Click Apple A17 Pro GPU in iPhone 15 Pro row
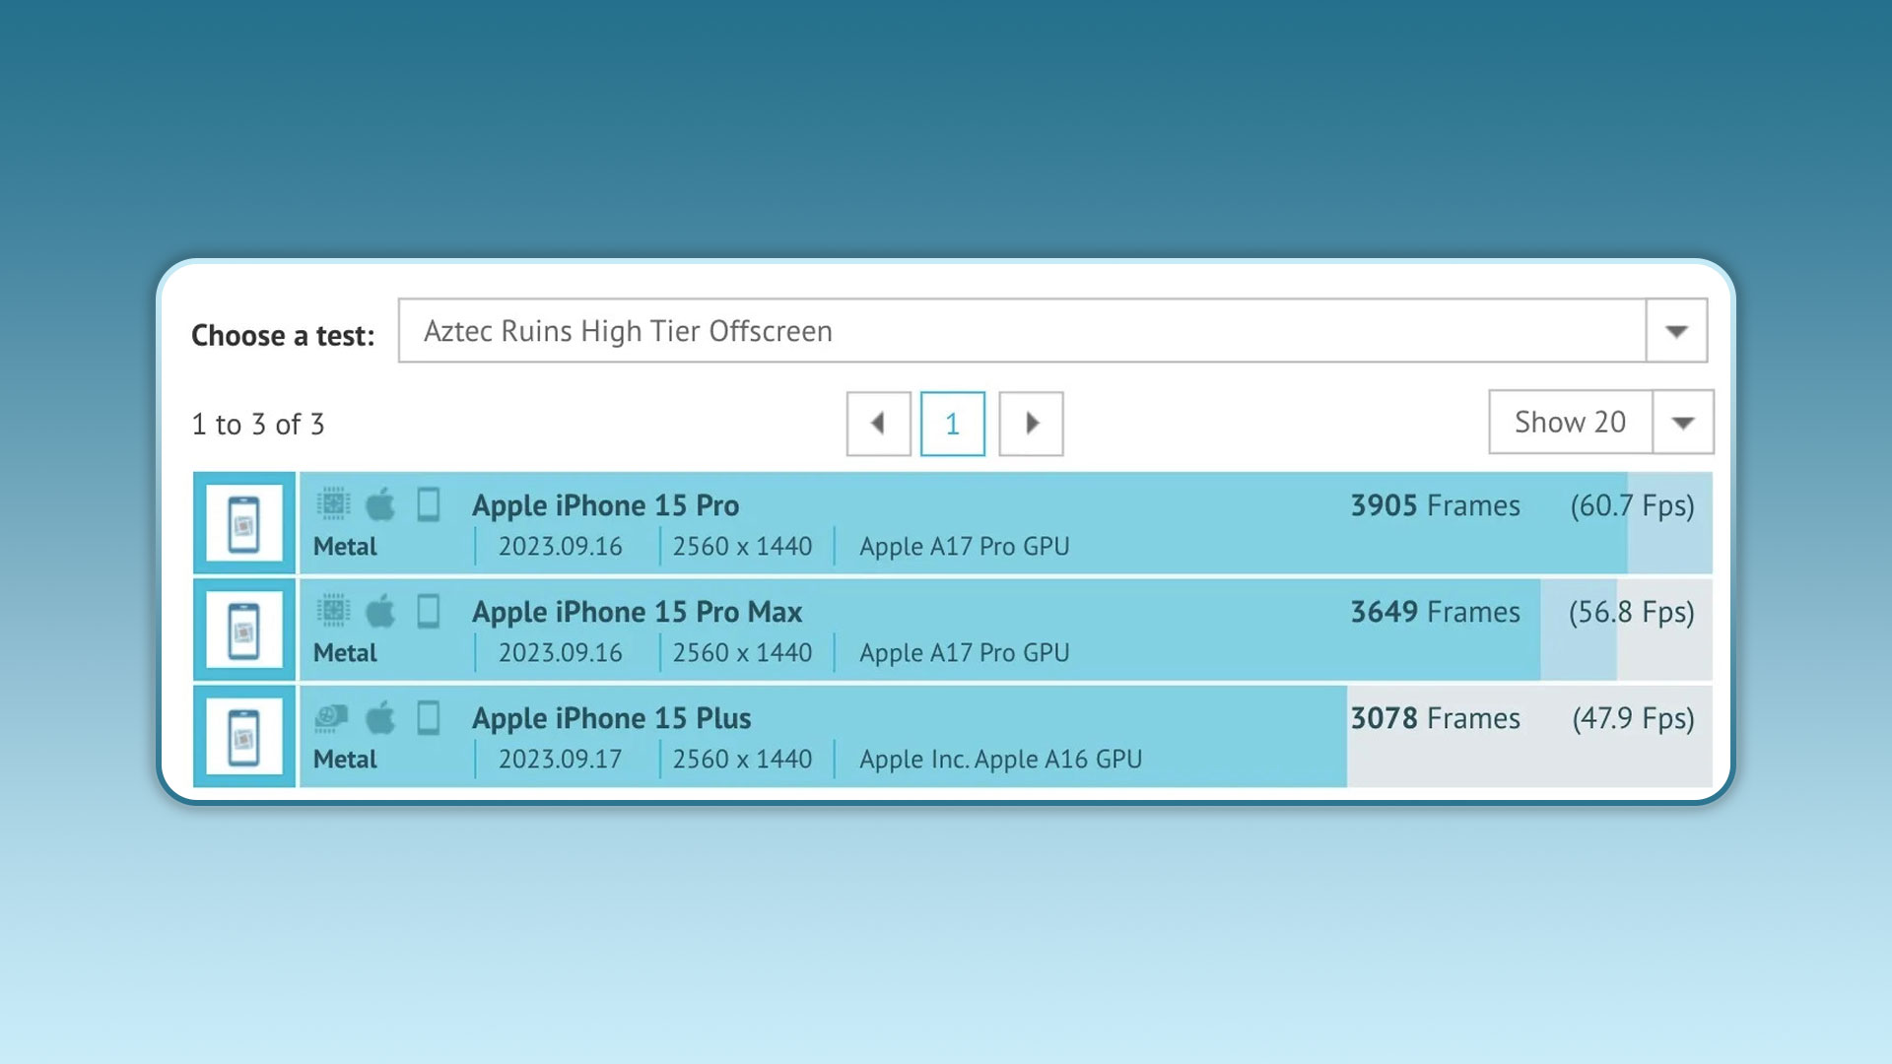The width and height of the screenshot is (1892, 1064). pyautogui.click(x=964, y=547)
